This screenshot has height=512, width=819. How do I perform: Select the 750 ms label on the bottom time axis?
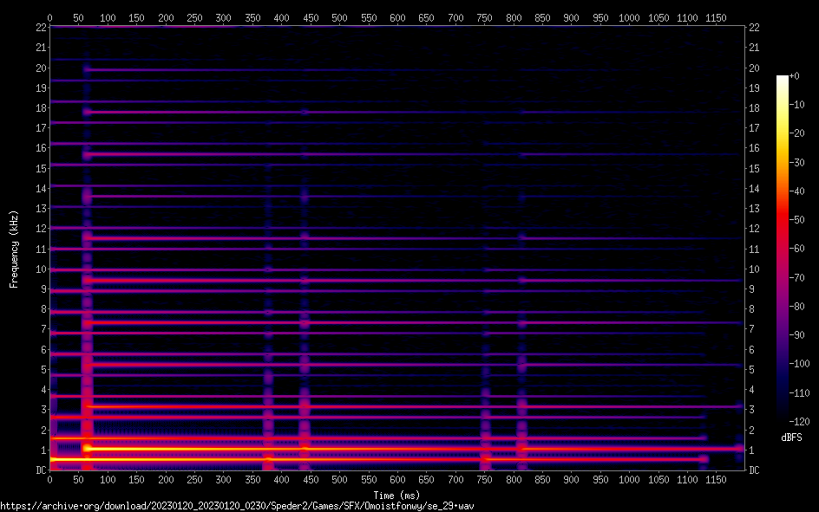[x=484, y=479]
